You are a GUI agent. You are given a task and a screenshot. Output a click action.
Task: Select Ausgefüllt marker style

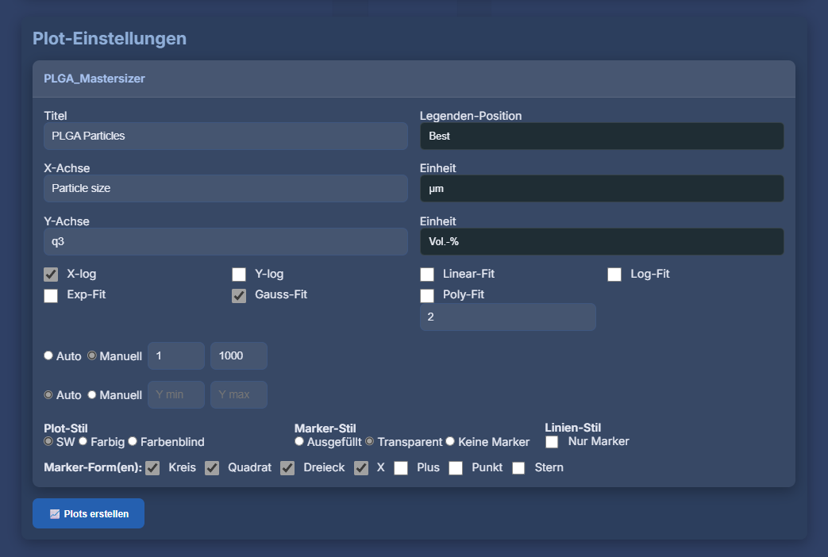(299, 441)
